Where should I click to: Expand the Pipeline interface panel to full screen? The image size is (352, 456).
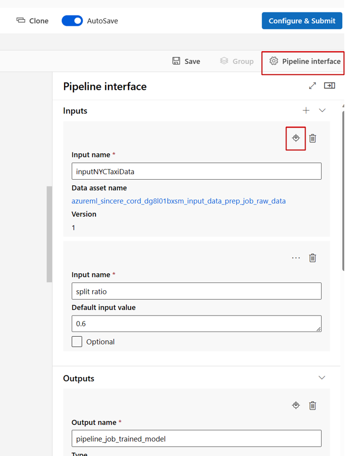click(x=312, y=85)
